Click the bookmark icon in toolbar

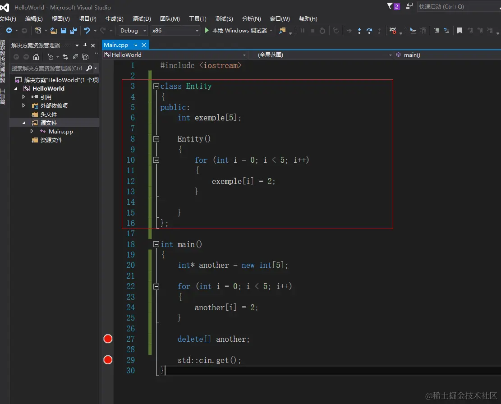[460, 31]
